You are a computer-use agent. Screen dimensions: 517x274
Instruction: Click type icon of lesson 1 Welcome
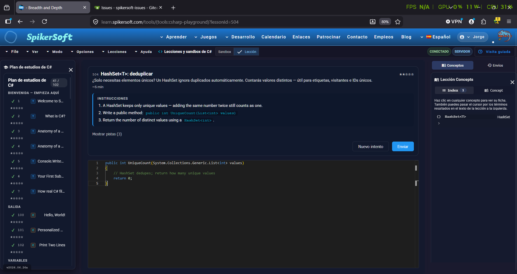click(33, 101)
